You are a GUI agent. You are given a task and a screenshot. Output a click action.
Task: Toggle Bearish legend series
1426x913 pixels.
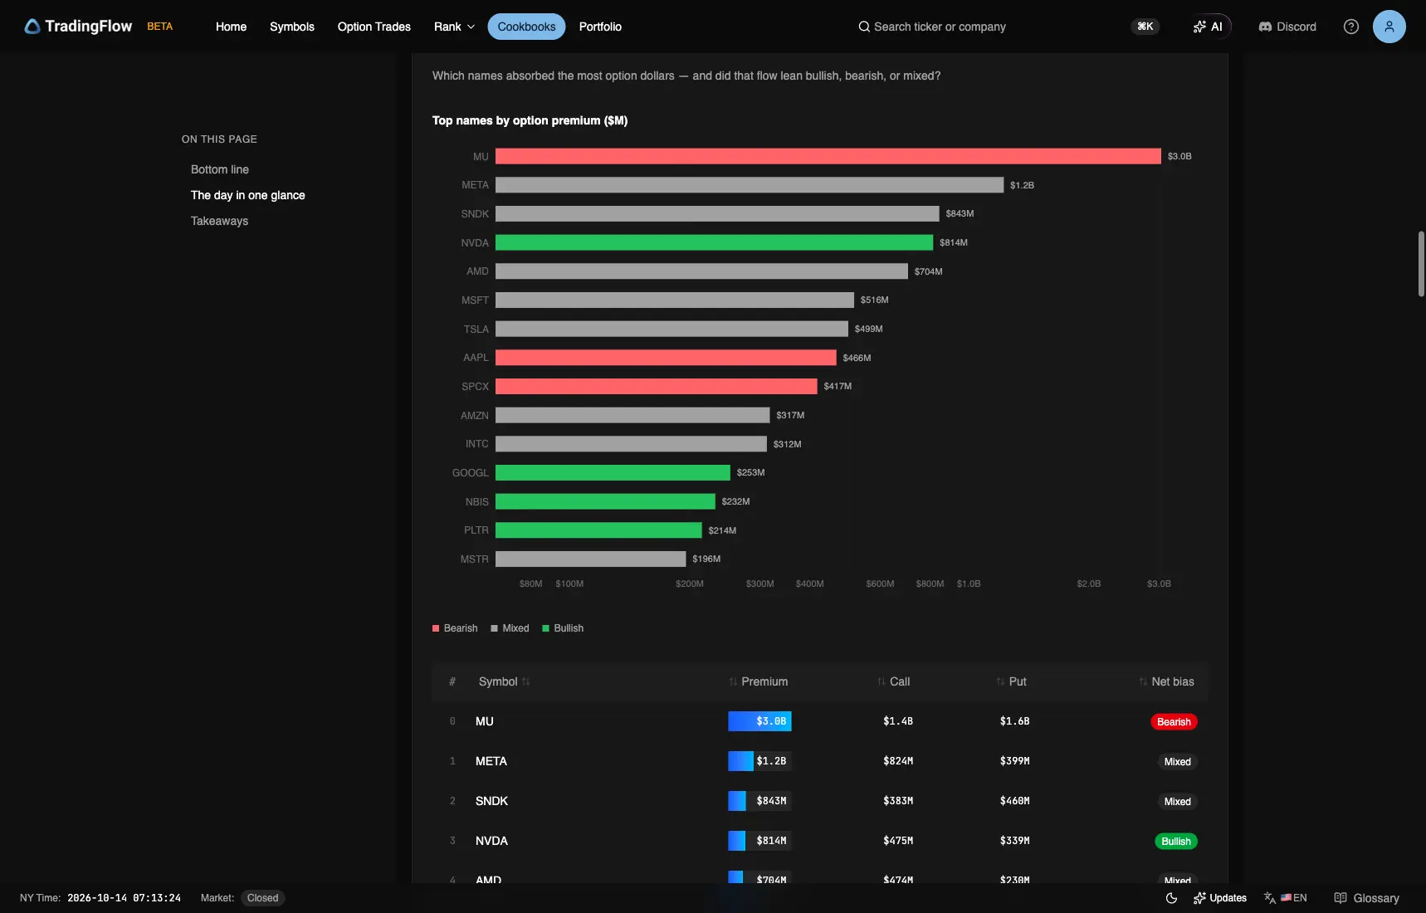click(x=455, y=628)
